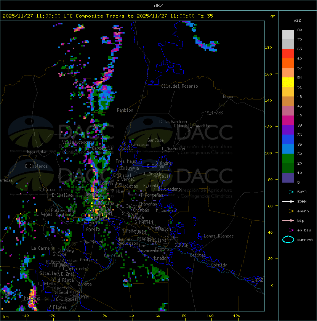This screenshot has width=317, height=321.
Task: Click the 'Uspallata' place label on map
Action: [36, 152]
